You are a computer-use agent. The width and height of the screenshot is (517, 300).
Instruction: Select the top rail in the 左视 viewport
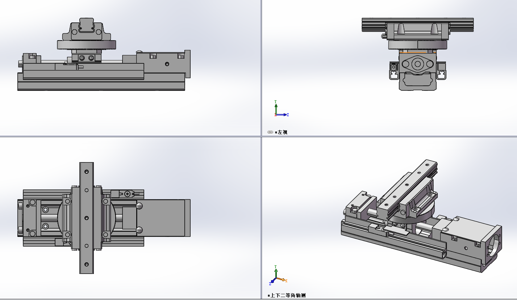point(417,25)
